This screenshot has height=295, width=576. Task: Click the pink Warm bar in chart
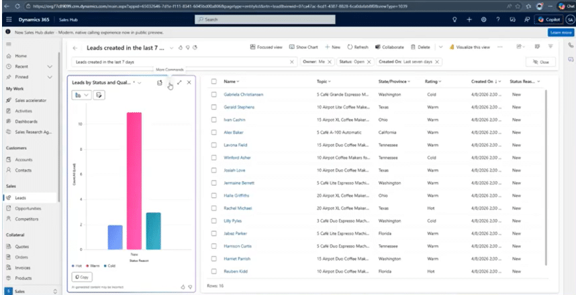tap(134, 181)
